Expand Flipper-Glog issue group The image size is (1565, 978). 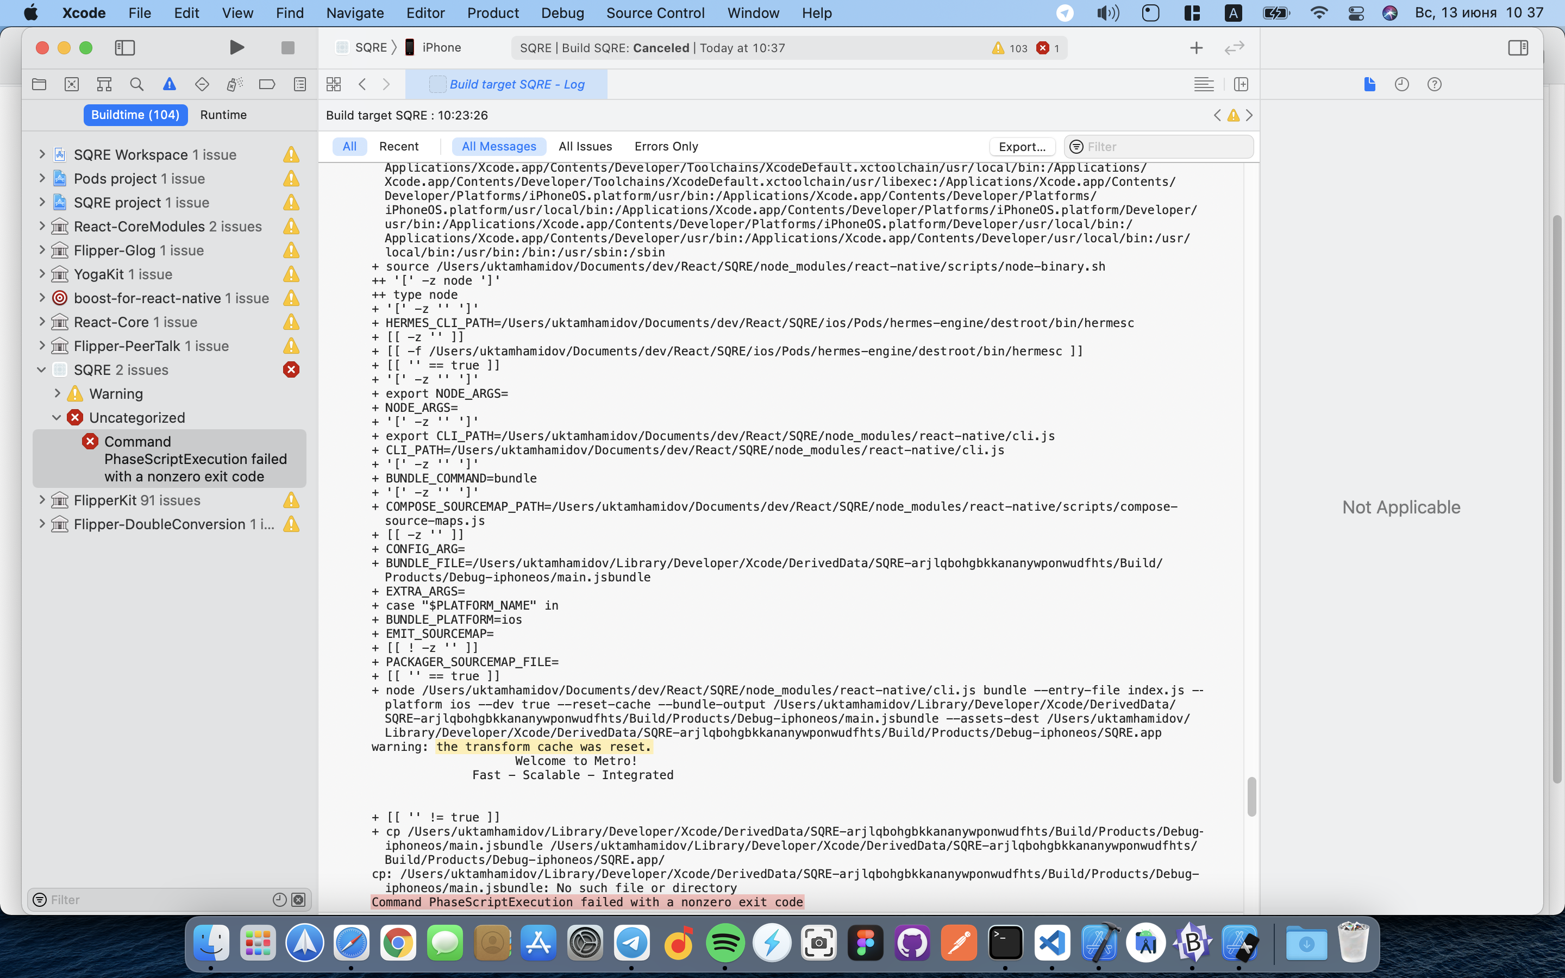click(42, 250)
